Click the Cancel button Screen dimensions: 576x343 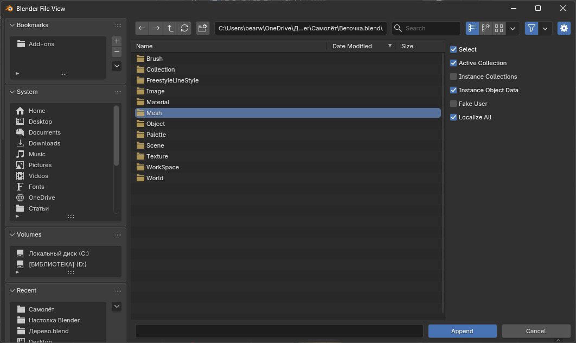536,331
